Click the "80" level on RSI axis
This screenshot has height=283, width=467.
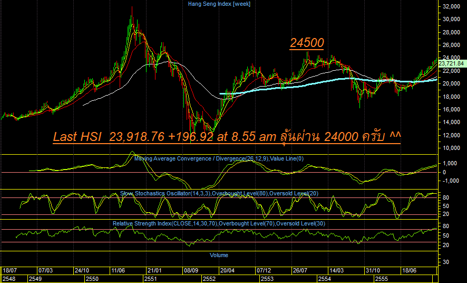point(446,227)
